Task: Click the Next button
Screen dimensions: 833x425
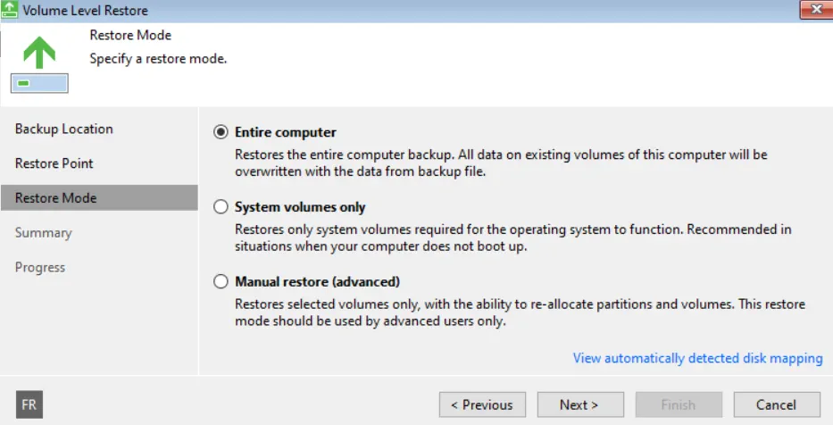Action: 580,404
